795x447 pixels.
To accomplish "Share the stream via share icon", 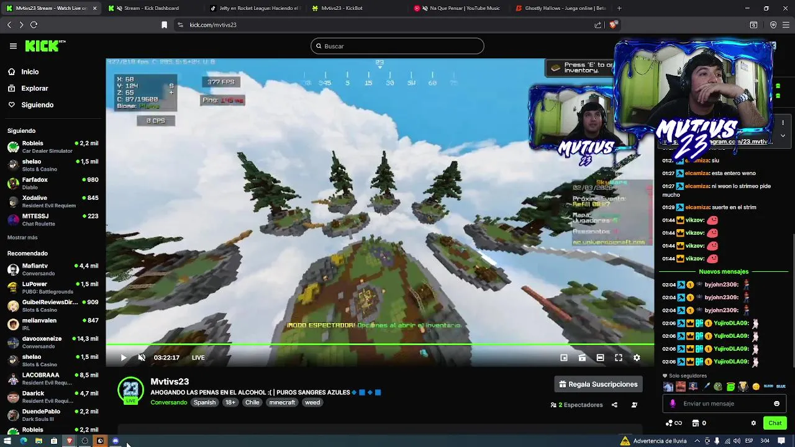I will point(614,405).
